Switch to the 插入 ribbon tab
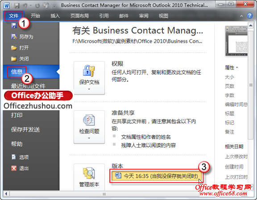 pyautogui.click(x=55, y=16)
